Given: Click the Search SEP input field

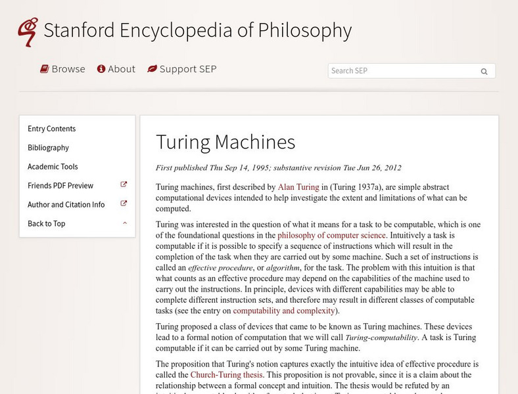Looking at the screenshot, I should pyautogui.click(x=412, y=71).
